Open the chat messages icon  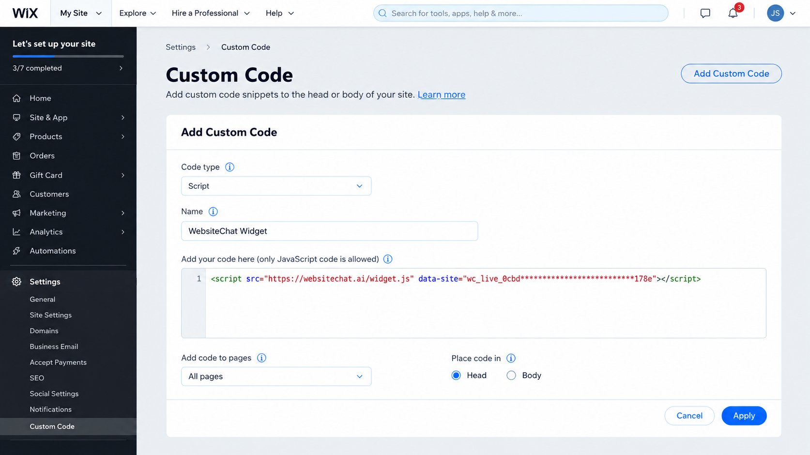705,13
